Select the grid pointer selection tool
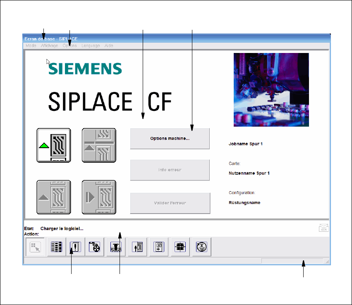This screenshot has height=305, width=352. pyautogui.click(x=35, y=247)
